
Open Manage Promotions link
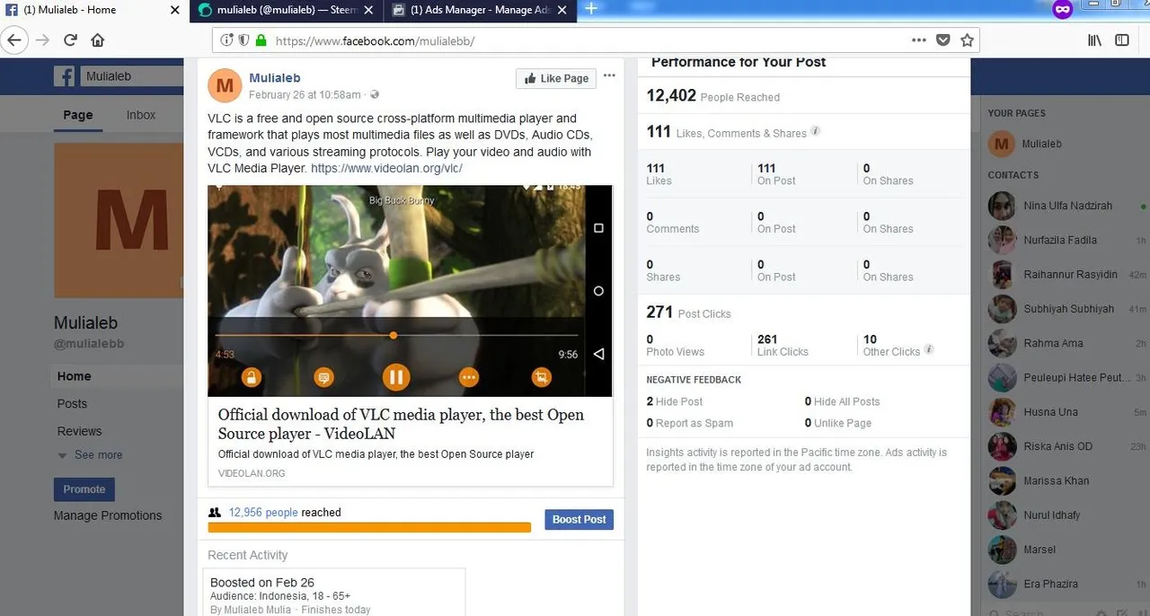click(x=108, y=515)
